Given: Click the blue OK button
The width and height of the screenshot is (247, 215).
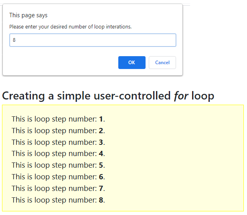Looking at the screenshot, I should (132, 63).
